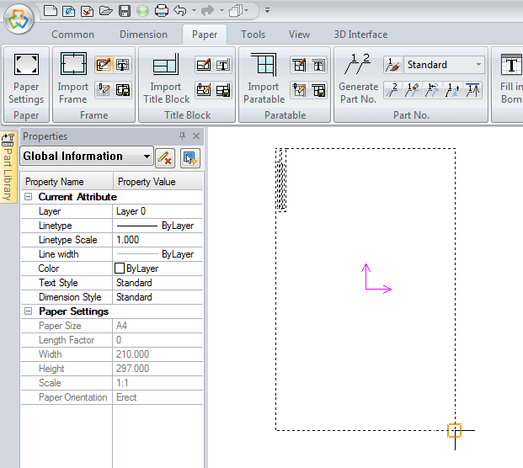Open the Part Library side tab

[x=8, y=167]
